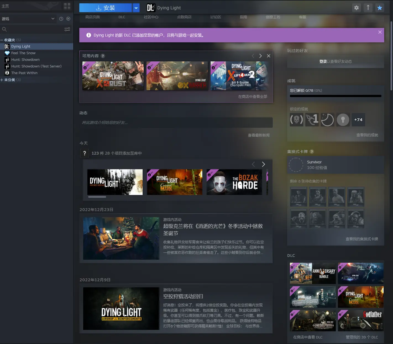Screen dimensions: 393x344
Task: Select Hunt: Showdown (Test Server) in list
Action: pos(36,66)
